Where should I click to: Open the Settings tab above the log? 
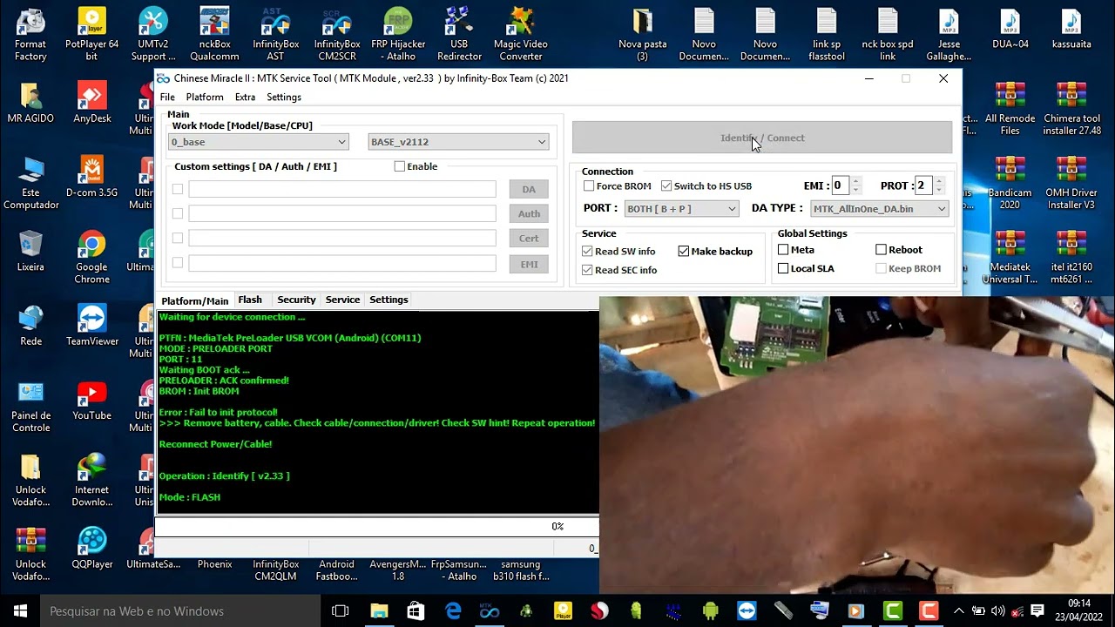point(389,300)
